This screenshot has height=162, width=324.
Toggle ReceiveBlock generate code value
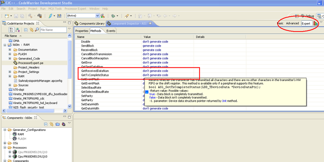pyautogui.click(x=152, y=50)
